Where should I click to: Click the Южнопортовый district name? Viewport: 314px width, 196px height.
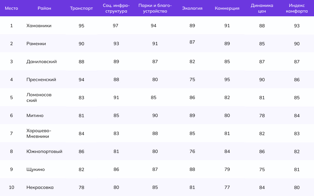44,151
